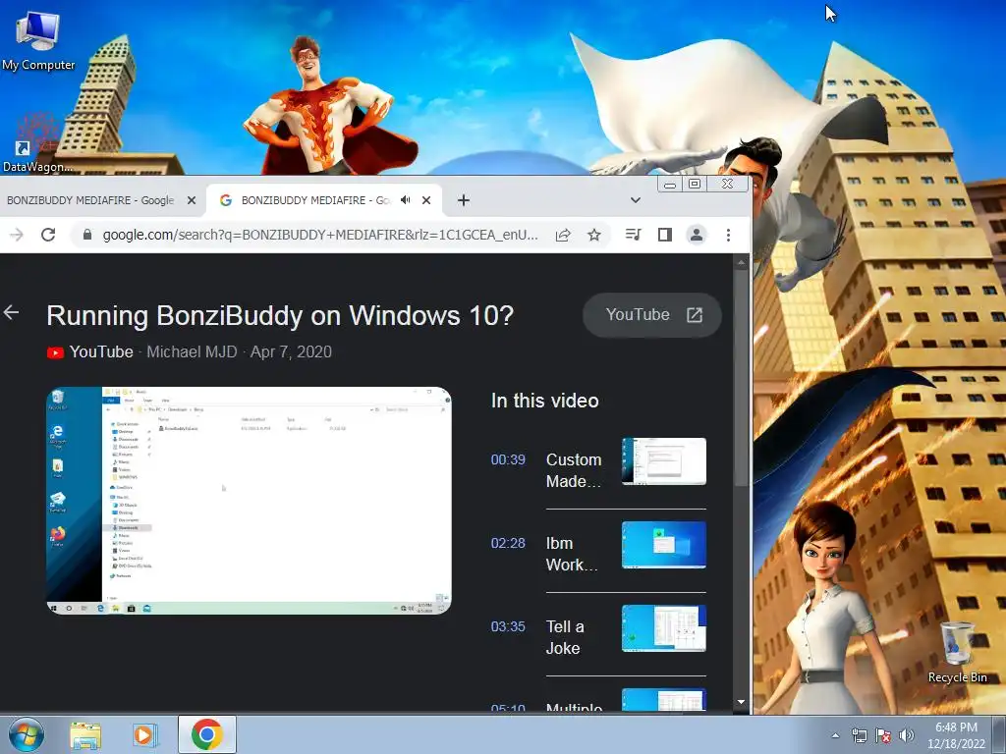1006x754 pixels.
Task: Click the Custom Made chapter thumbnail
Action: pos(664,461)
